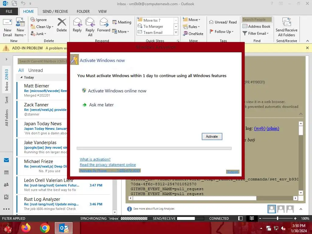This screenshot has width=312, height=234.
Task: Choose Activate Windows online now
Action: coord(114,91)
